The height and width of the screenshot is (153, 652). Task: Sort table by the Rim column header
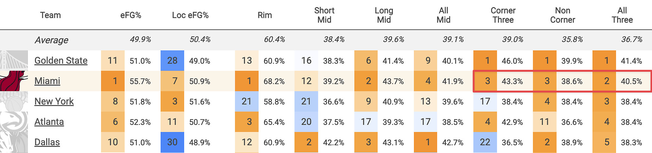tap(265, 15)
